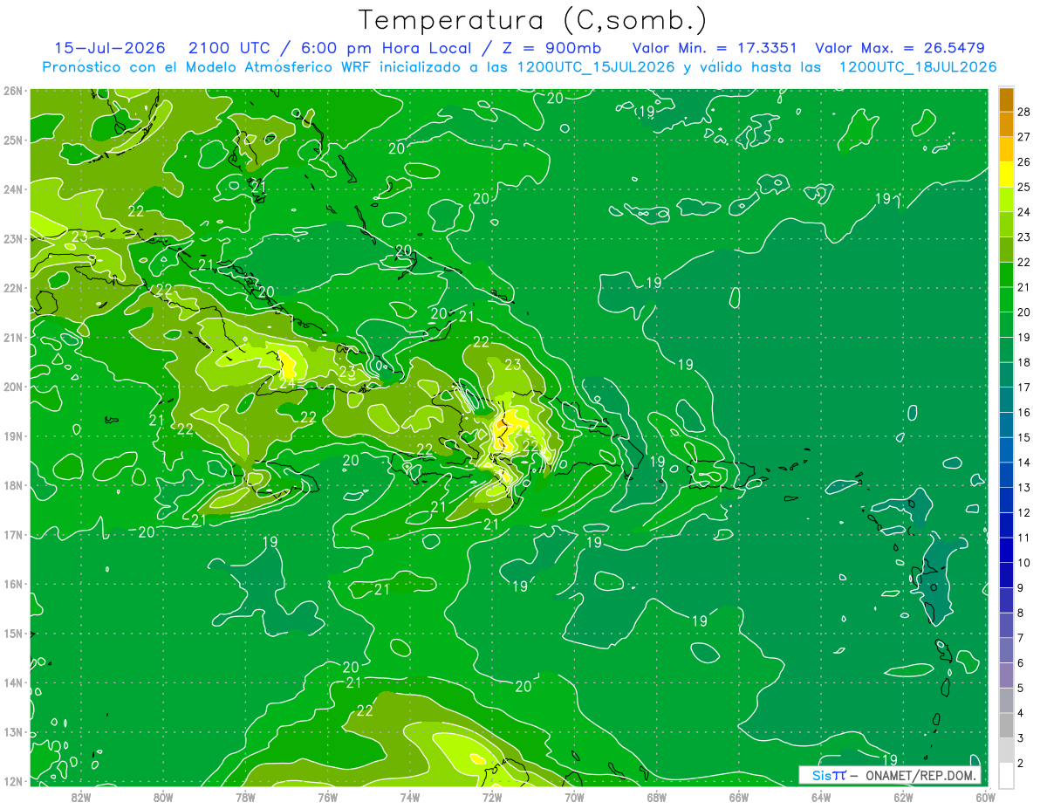Click the '2100 UTC' time text

(229, 48)
